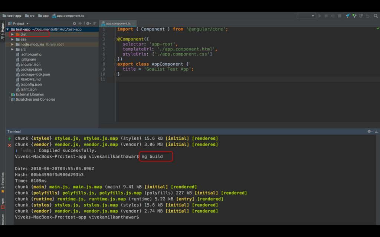
Task: Fold the AppComponent class at line 8
Action: click(116, 64)
